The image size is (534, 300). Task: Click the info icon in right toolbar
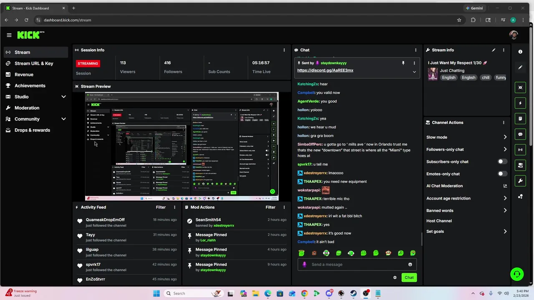(520, 52)
